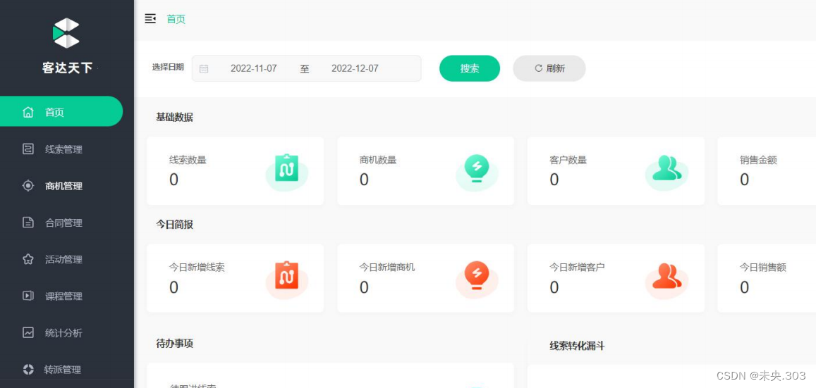Click the calendar icon in date picker
The width and height of the screenshot is (816, 388).
click(x=204, y=68)
